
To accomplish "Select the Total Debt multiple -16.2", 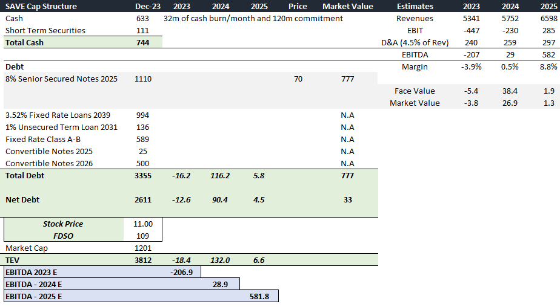I will click(x=181, y=176).
